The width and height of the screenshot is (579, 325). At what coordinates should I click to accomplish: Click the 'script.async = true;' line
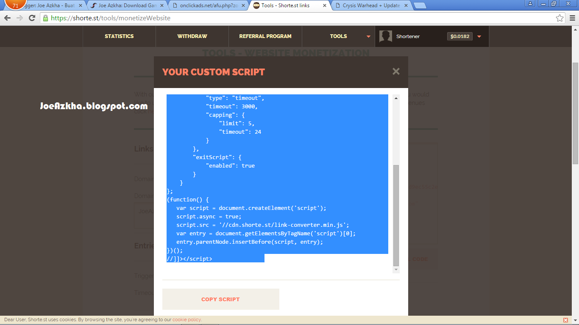point(209,217)
